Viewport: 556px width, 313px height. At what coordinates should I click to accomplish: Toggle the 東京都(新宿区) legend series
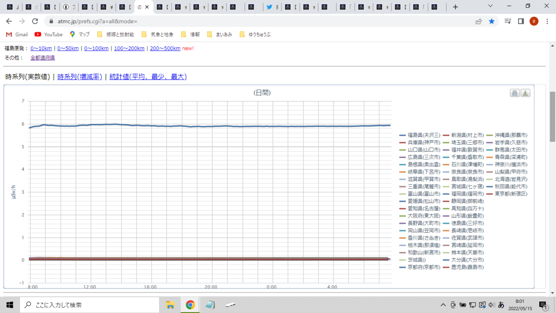click(507, 194)
